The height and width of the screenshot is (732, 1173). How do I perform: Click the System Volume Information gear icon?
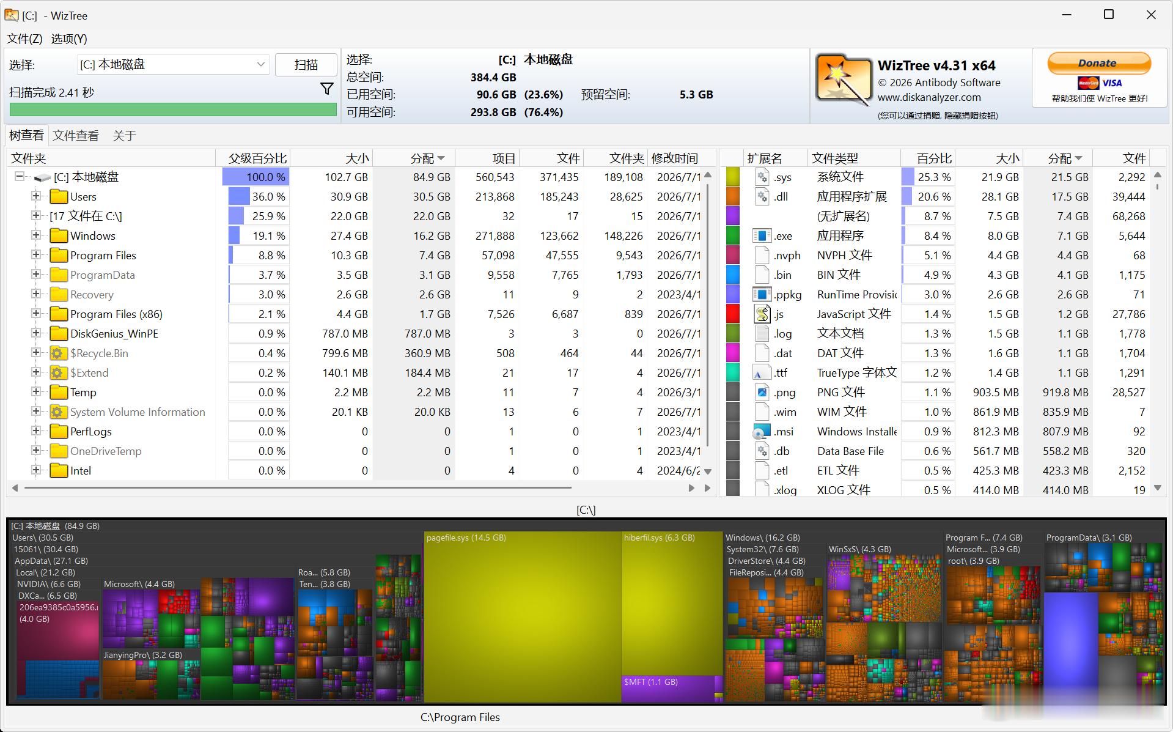(x=57, y=412)
